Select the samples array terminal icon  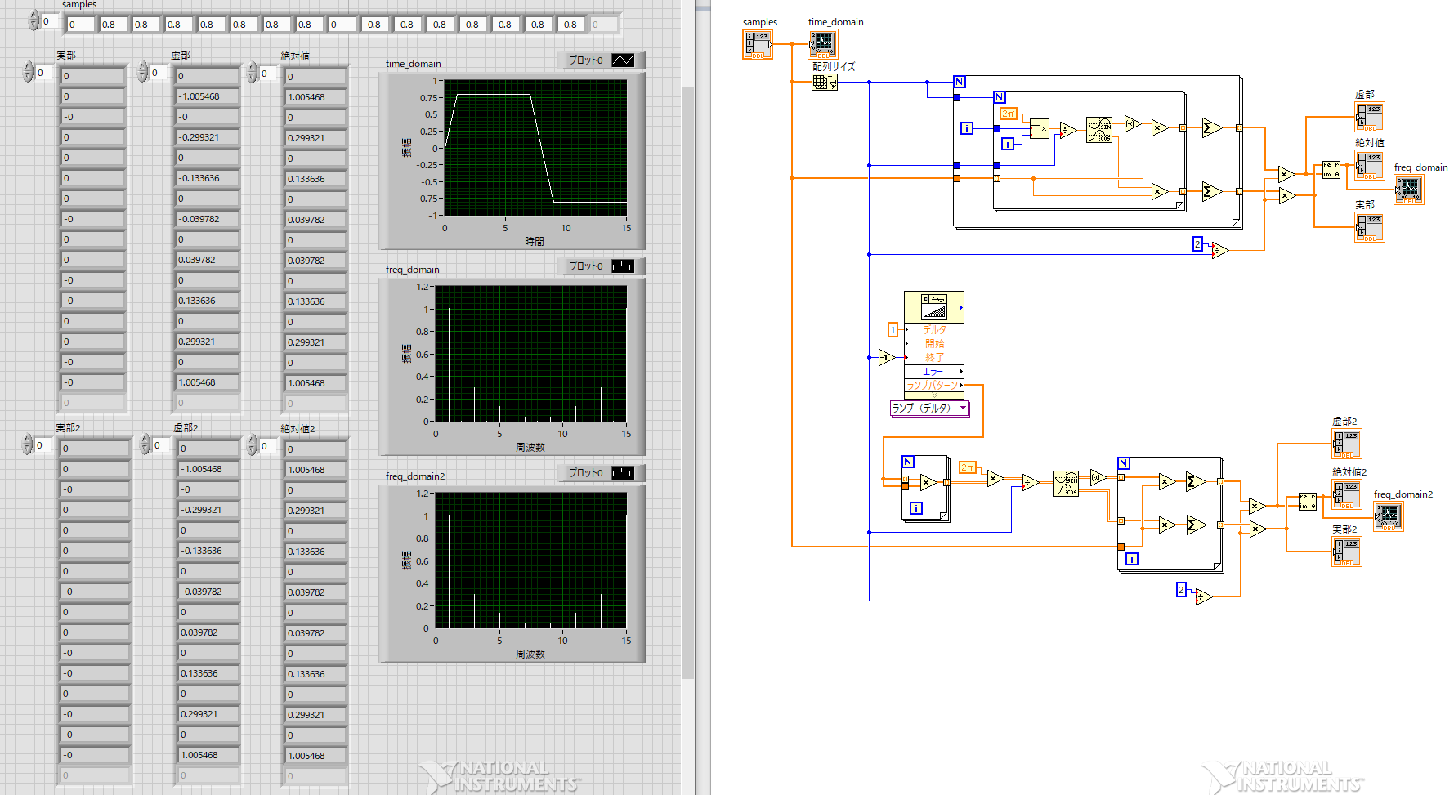coord(757,44)
